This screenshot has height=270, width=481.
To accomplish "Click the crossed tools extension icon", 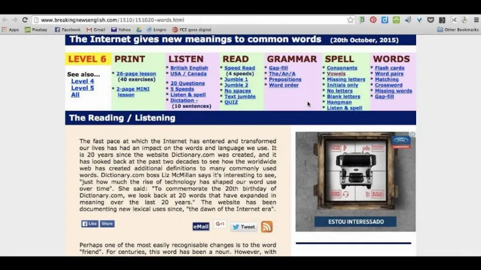I will point(454,20).
